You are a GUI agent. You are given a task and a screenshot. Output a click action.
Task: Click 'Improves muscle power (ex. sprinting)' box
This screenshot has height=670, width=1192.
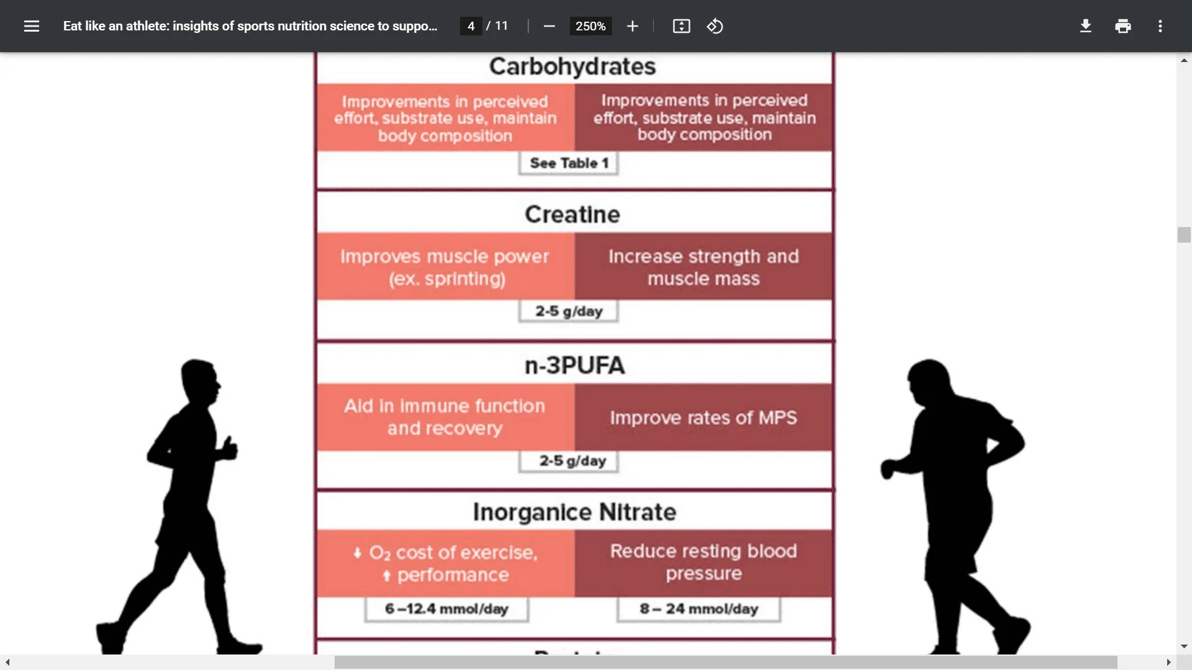coord(446,267)
